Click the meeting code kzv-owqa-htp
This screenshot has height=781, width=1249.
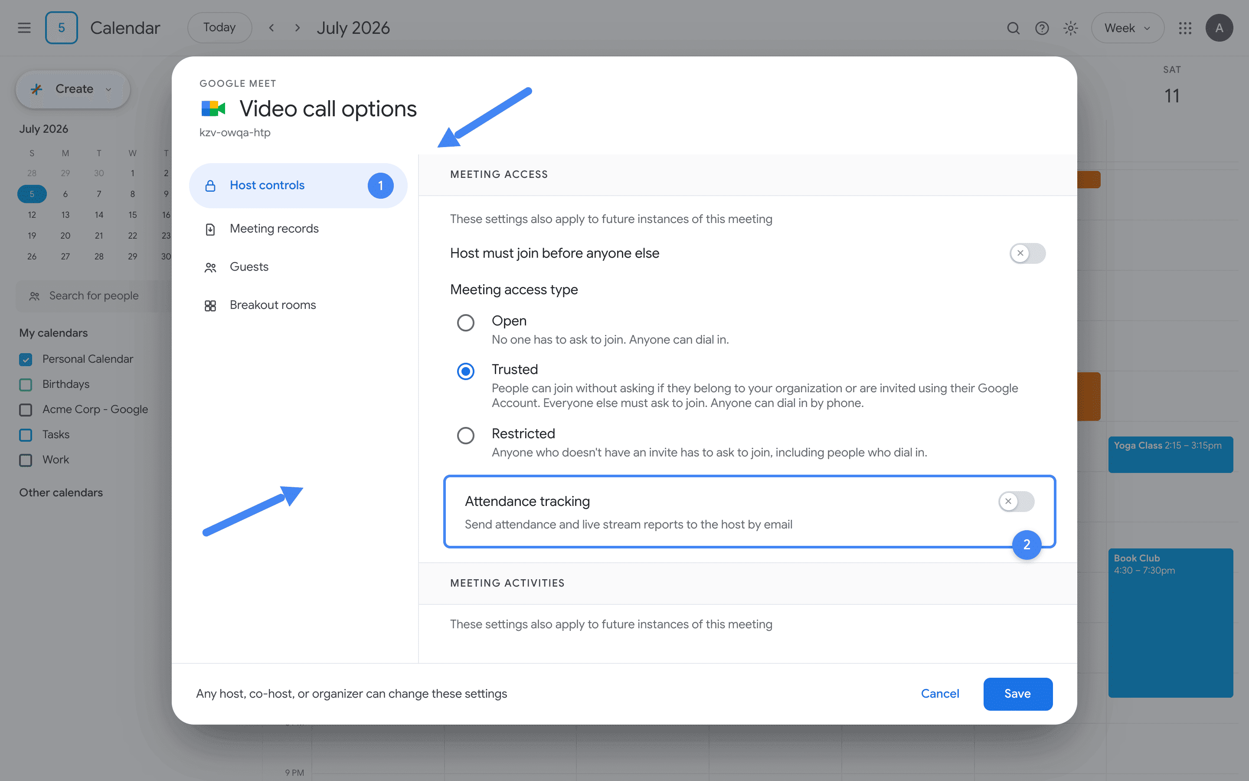(235, 133)
